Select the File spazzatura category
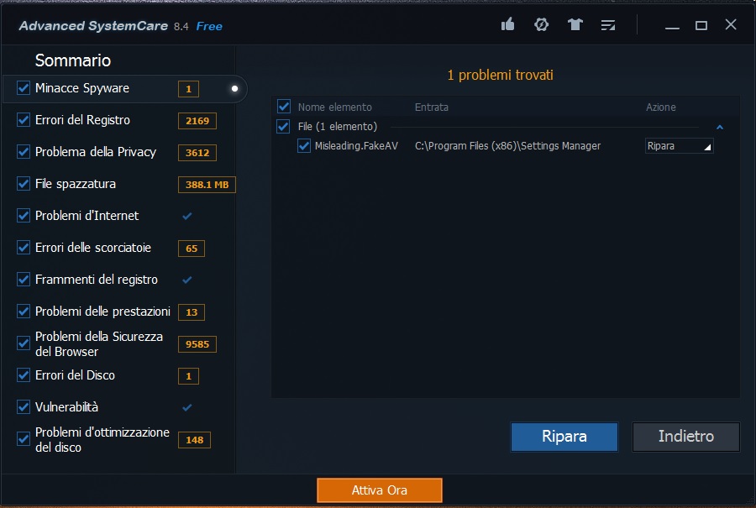The width and height of the screenshot is (756, 508). tap(76, 184)
